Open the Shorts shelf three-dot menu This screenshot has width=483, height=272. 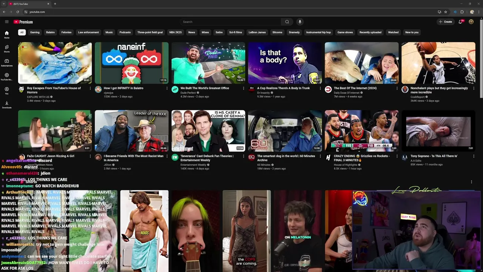(x=471, y=182)
